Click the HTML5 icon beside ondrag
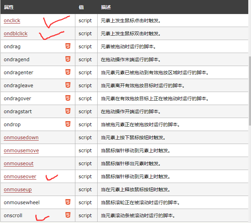Viewport: 251px width, 223px height. tap(68, 46)
